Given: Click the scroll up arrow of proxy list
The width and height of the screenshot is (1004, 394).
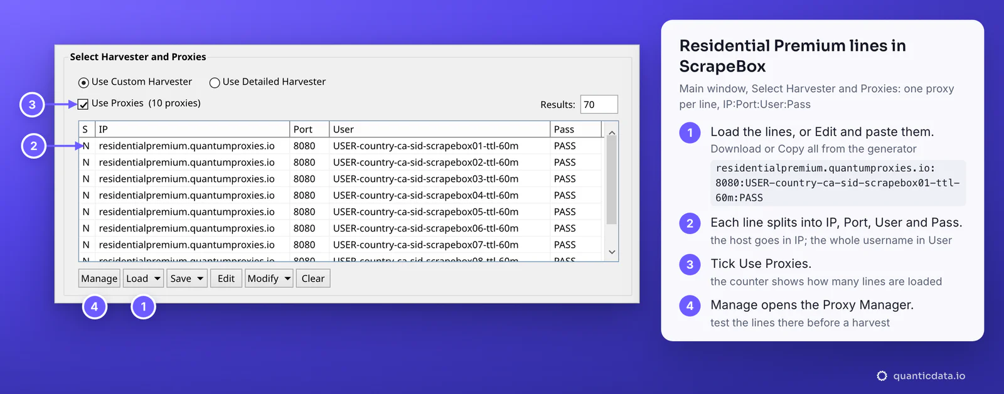Looking at the screenshot, I should pyautogui.click(x=612, y=133).
